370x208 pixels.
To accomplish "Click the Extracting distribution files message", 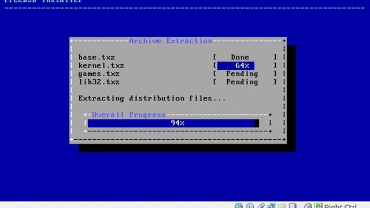I will [x=152, y=98].
